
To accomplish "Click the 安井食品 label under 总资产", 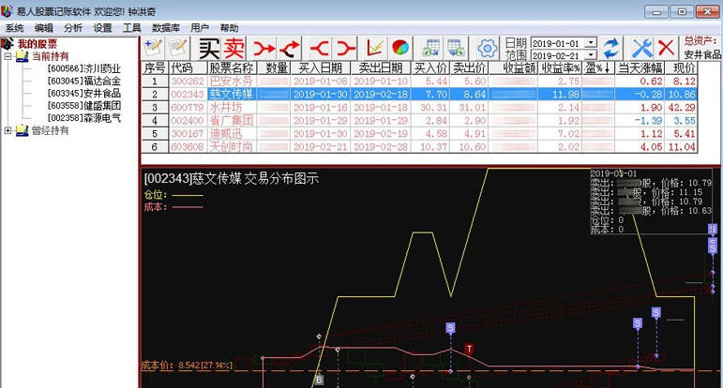I will tap(702, 55).
